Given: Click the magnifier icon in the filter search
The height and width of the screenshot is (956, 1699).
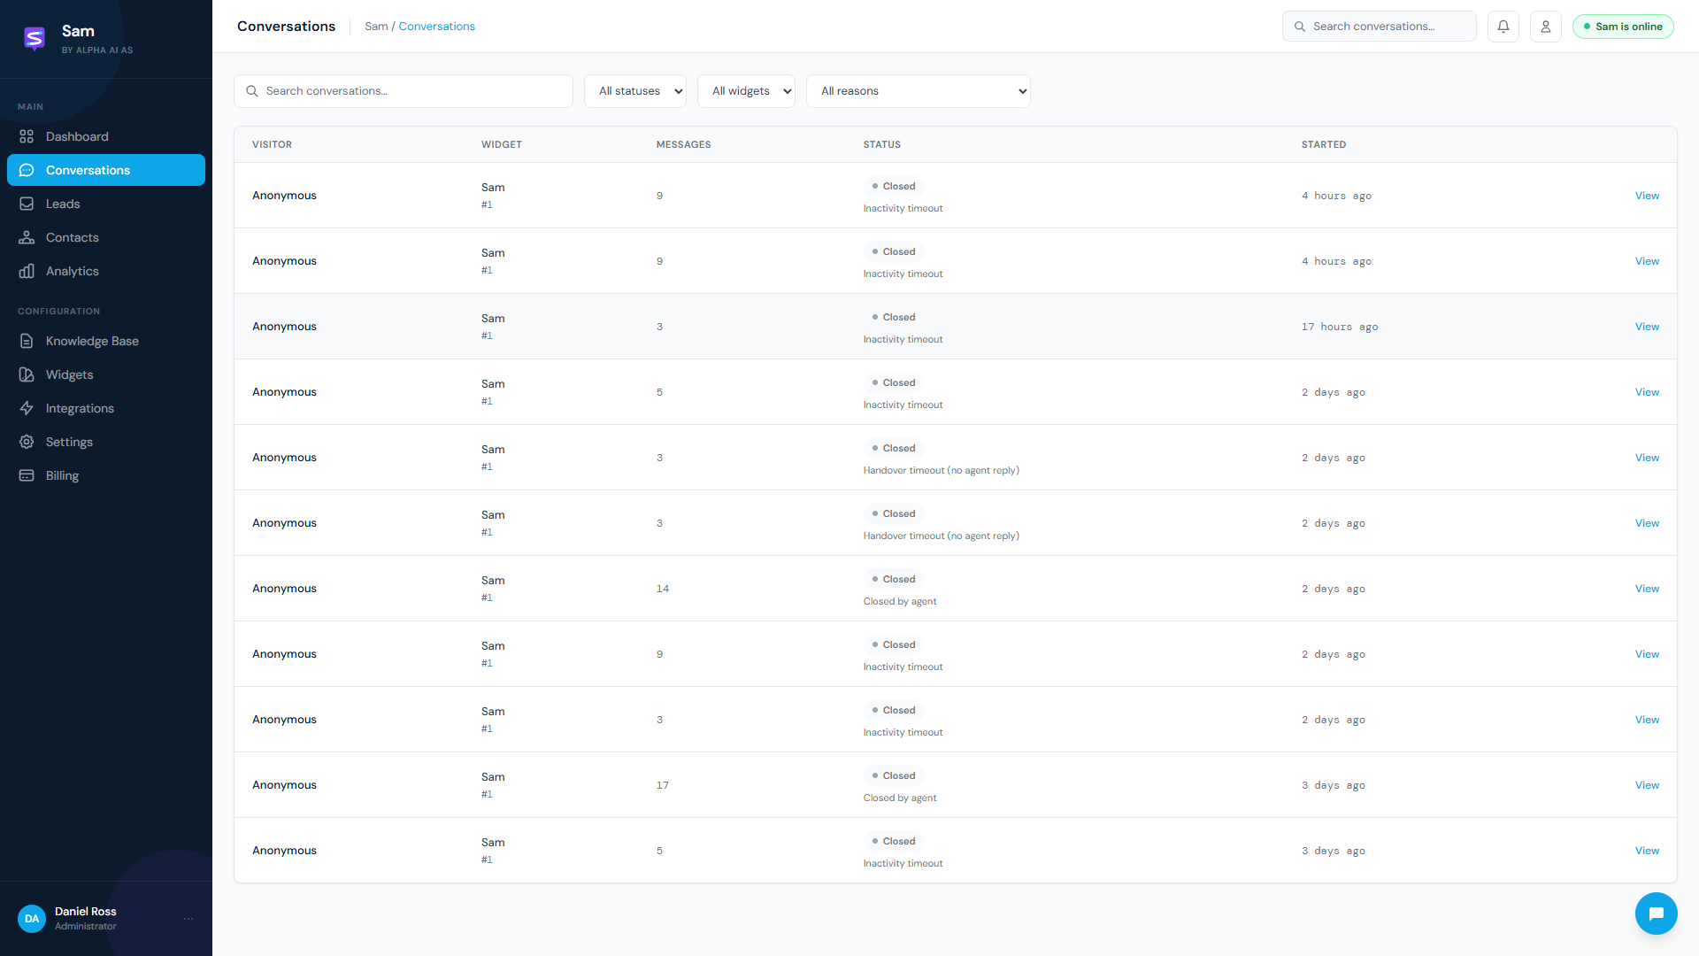Looking at the screenshot, I should (252, 91).
